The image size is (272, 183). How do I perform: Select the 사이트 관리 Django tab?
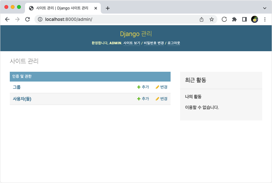(x=63, y=8)
